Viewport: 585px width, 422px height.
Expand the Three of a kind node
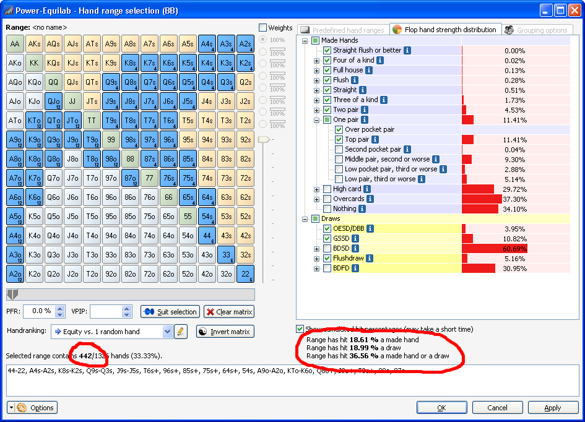tap(316, 100)
